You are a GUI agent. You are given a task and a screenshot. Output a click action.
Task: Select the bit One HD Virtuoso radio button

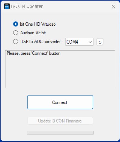pos(15,24)
